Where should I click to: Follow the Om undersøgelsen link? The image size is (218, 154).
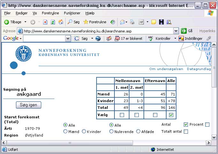pyautogui.click(x=166, y=69)
